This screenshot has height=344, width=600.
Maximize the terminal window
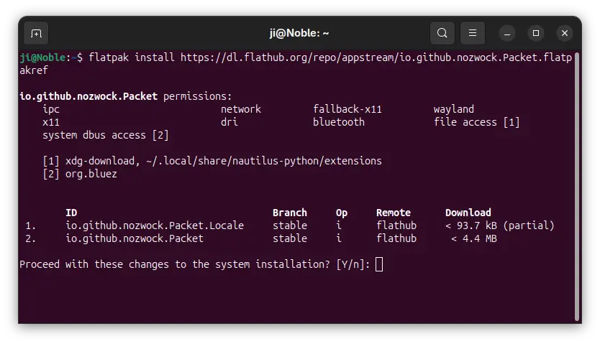click(x=536, y=33)
